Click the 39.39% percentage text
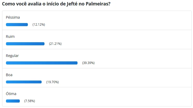This screenshot has width=193, height=108. 88,63
